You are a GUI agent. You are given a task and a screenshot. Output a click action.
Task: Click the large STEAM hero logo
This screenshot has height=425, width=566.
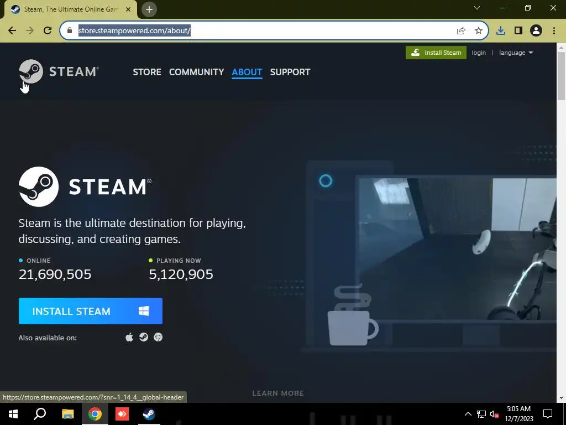(85, 187)
